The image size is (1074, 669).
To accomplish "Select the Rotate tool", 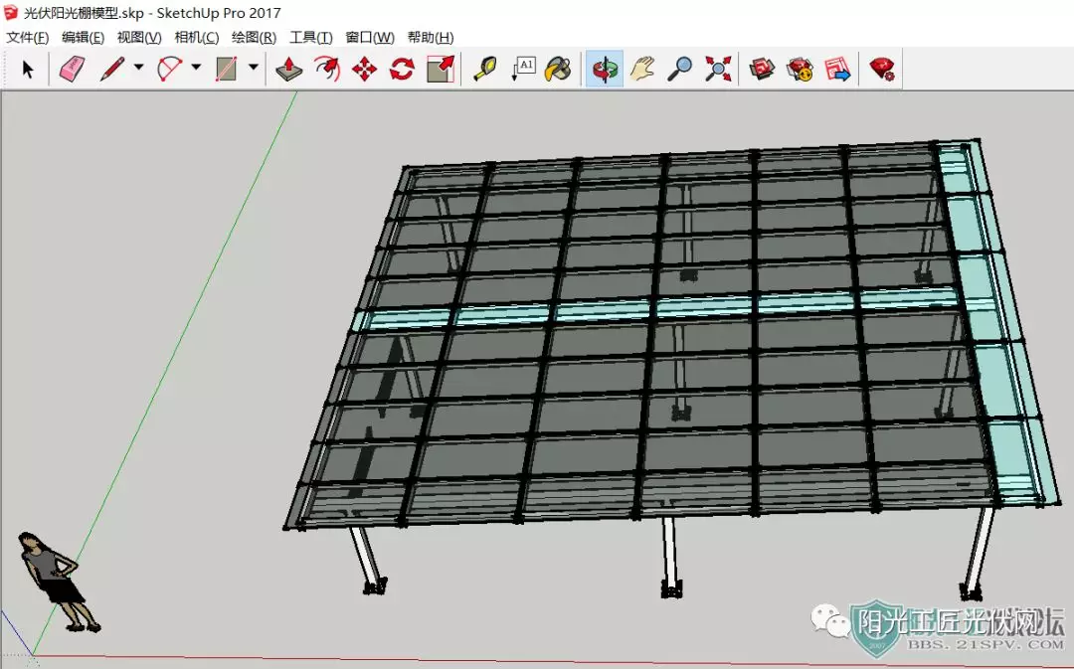I will click(402, 70).
